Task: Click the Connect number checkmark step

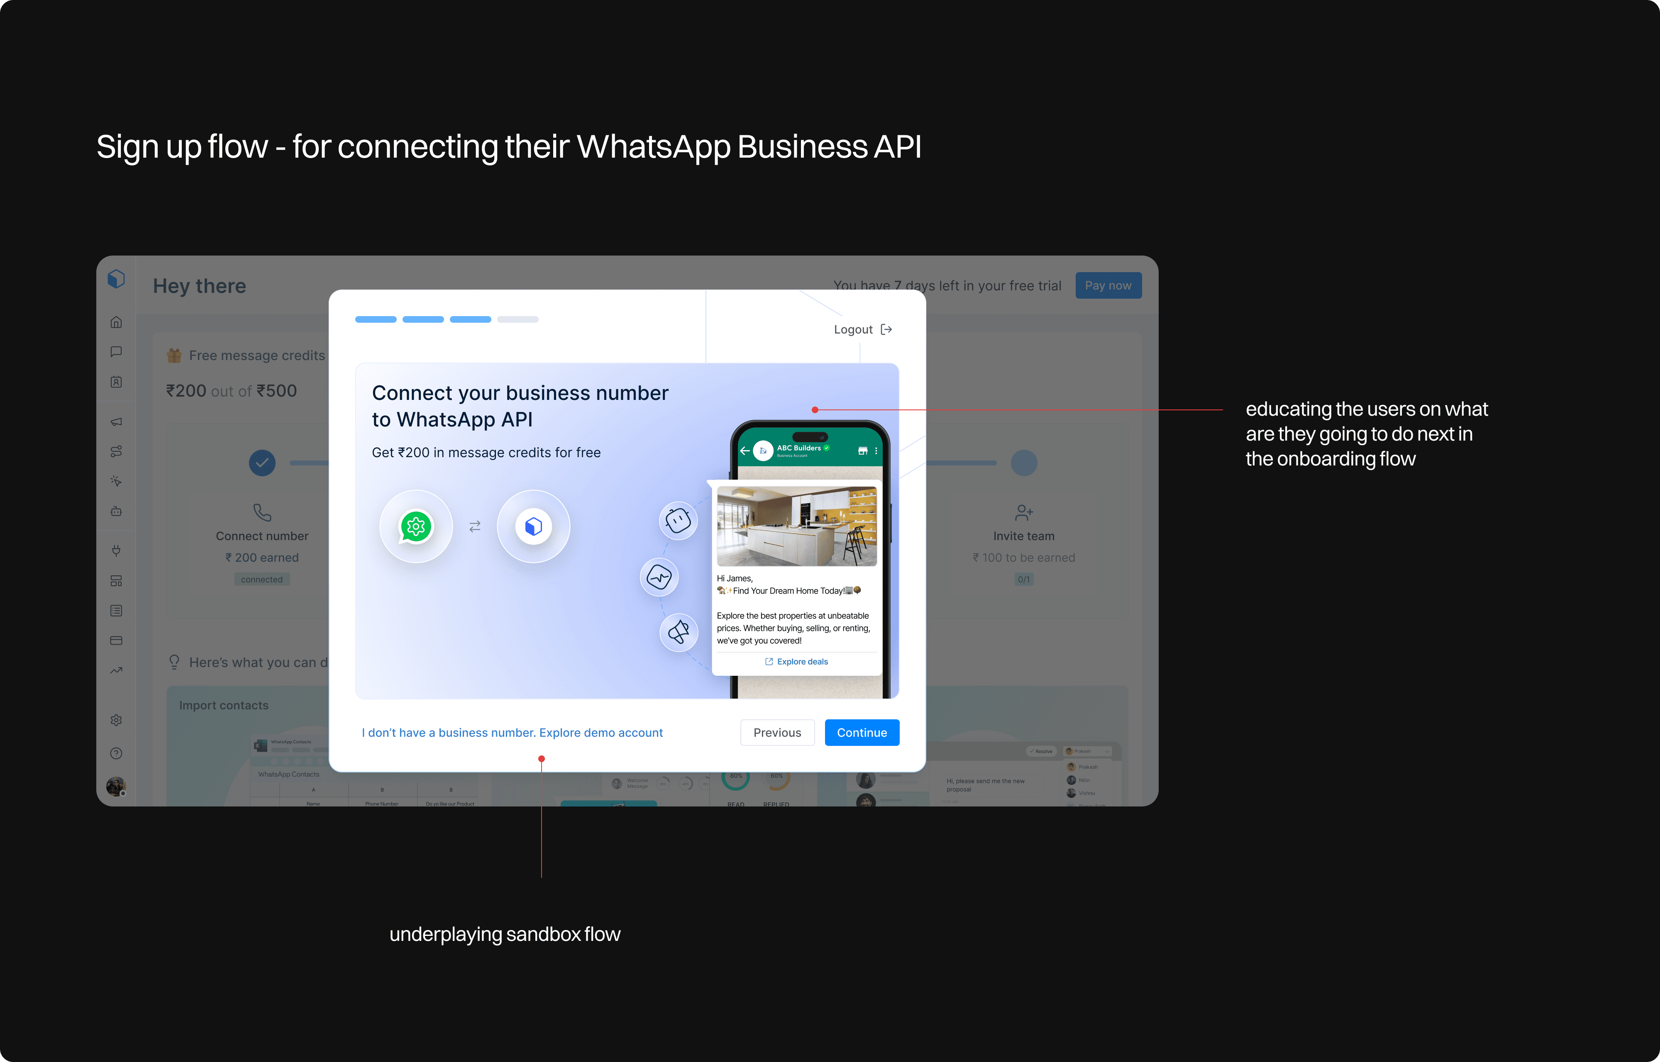Action: click(x=262, y=463)
